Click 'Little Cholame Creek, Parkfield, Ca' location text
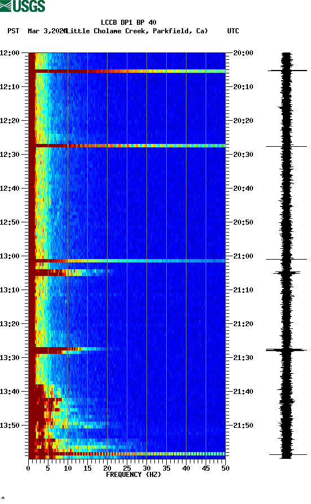The width and height of the screenshot is (311, 504). point(136,31)
